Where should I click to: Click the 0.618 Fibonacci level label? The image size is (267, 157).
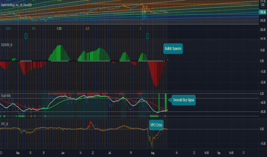[x=8, y=28]
